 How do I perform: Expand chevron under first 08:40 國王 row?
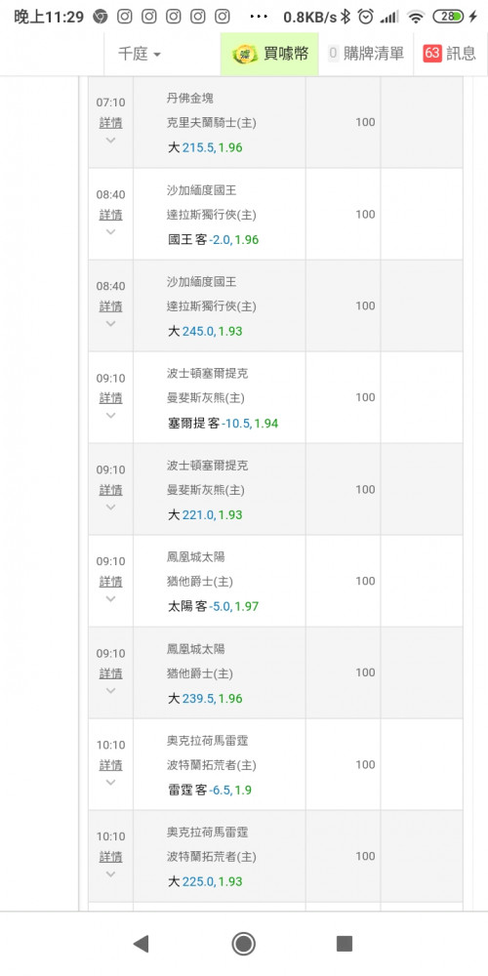(111, 231)
